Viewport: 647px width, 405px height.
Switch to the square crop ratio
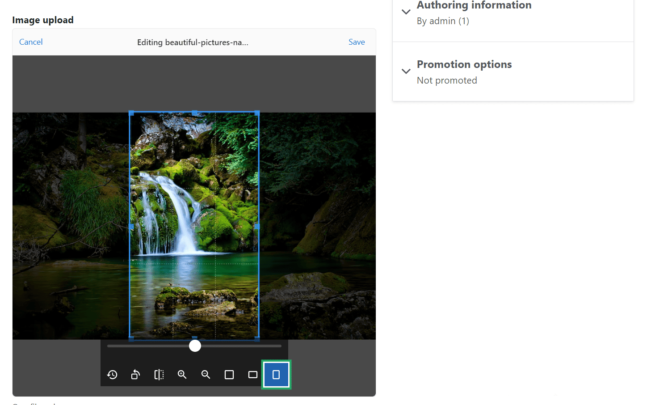pos(229,375)
